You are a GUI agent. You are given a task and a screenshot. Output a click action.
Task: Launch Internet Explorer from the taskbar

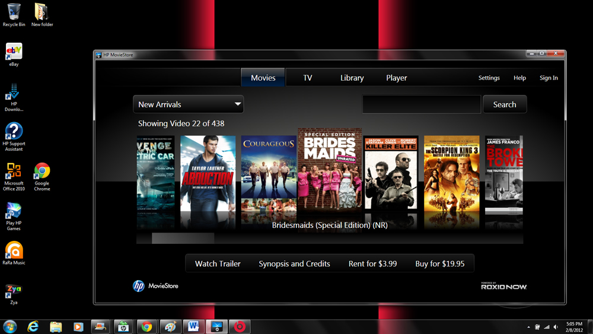(x=33, y=326)
